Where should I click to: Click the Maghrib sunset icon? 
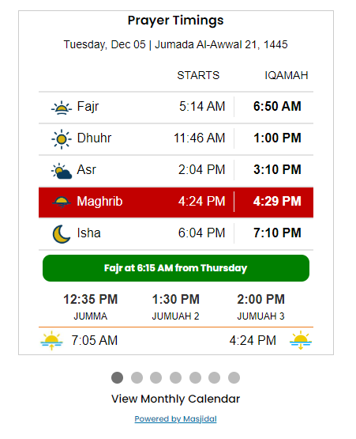[62, 202]
